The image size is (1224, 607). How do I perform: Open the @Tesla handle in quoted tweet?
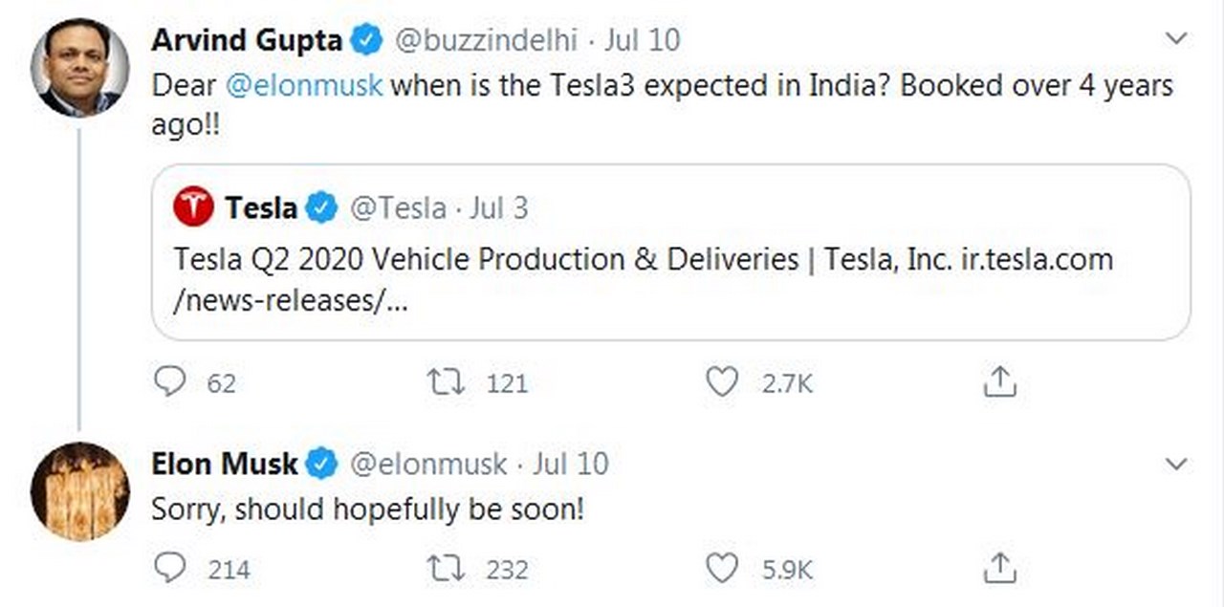point(399,208)
